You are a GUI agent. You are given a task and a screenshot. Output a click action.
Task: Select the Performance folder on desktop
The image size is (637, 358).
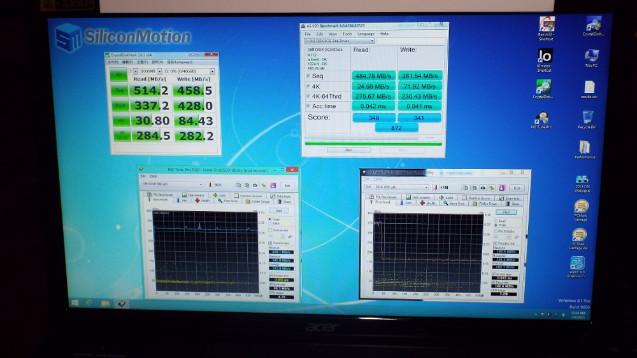pos(585,149)
